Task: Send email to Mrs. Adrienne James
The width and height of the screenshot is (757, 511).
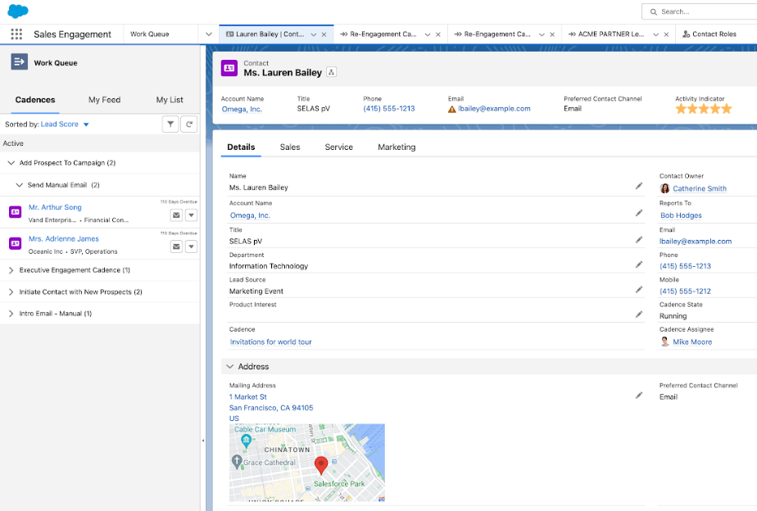Action: pyautogui.click(x=176, y=246)
